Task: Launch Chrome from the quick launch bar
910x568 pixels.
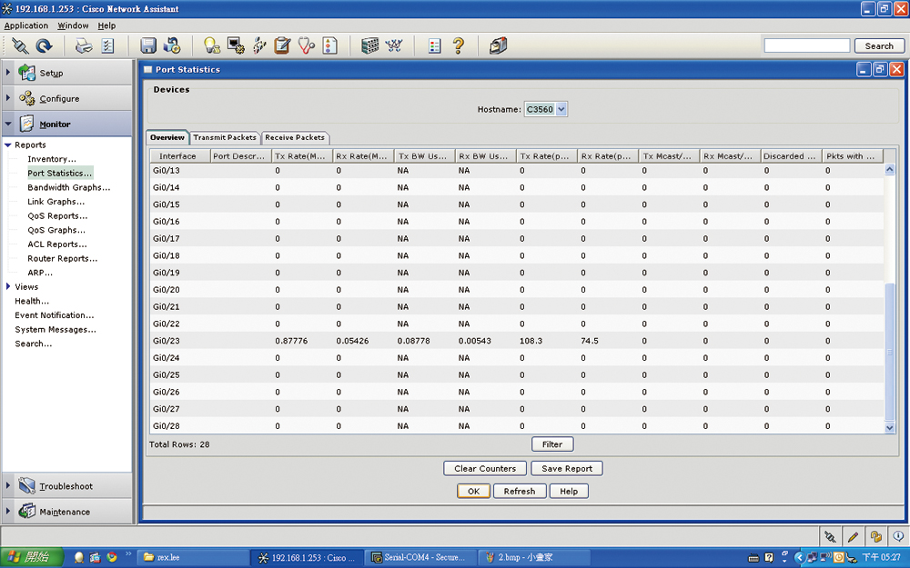Action: point(111,557)
